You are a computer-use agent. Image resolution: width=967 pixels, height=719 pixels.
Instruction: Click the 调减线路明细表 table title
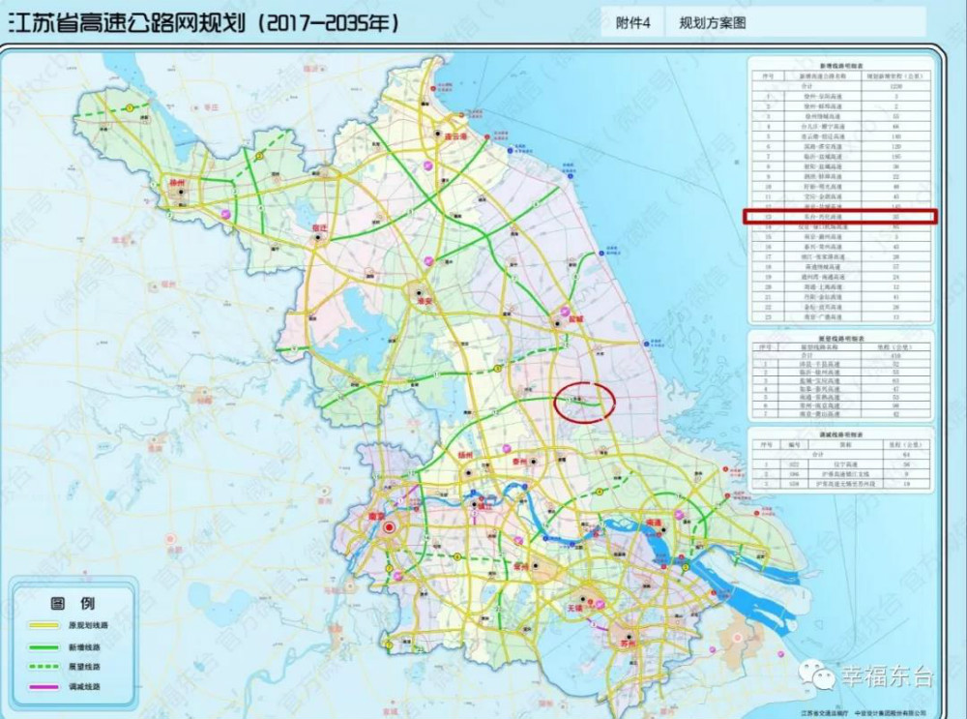click(841, 434)
